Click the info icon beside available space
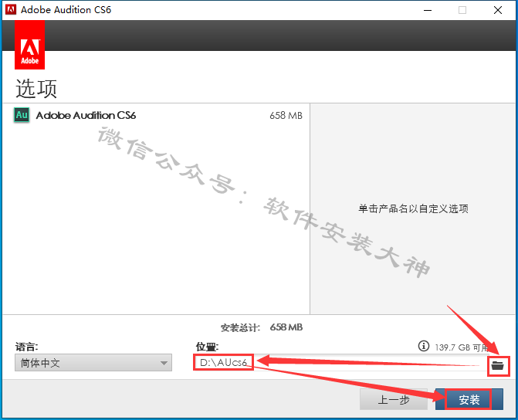Image resolution: width=518 pixels, height=420 pixels. click(424, 346)
